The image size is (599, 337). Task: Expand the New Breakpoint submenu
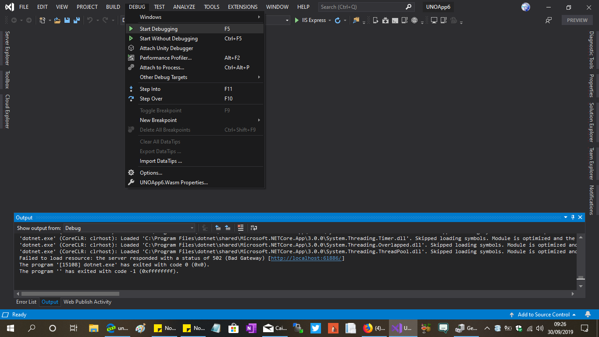(195, 120)
